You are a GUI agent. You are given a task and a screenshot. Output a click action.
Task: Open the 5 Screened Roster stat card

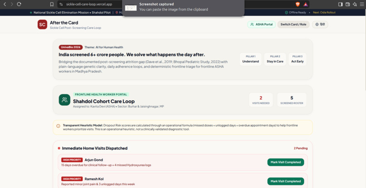click(x=292, y=100)
